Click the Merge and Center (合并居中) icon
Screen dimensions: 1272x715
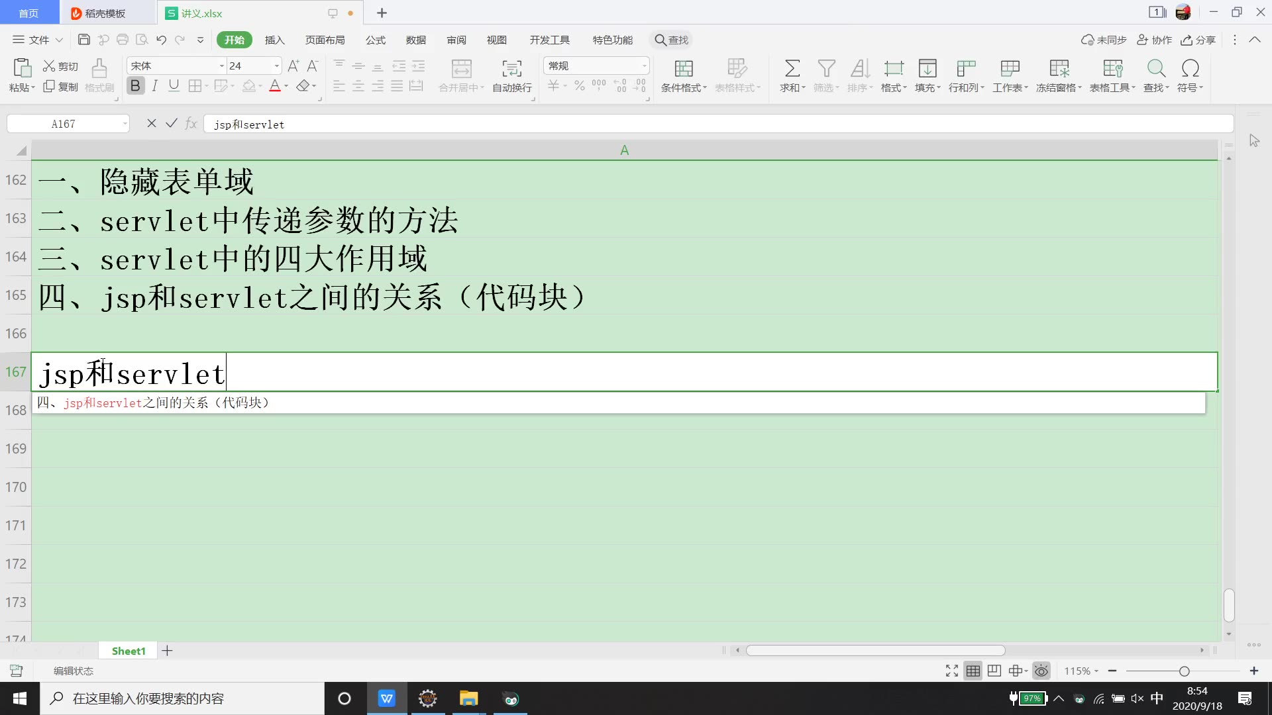[x=461, y=75]
